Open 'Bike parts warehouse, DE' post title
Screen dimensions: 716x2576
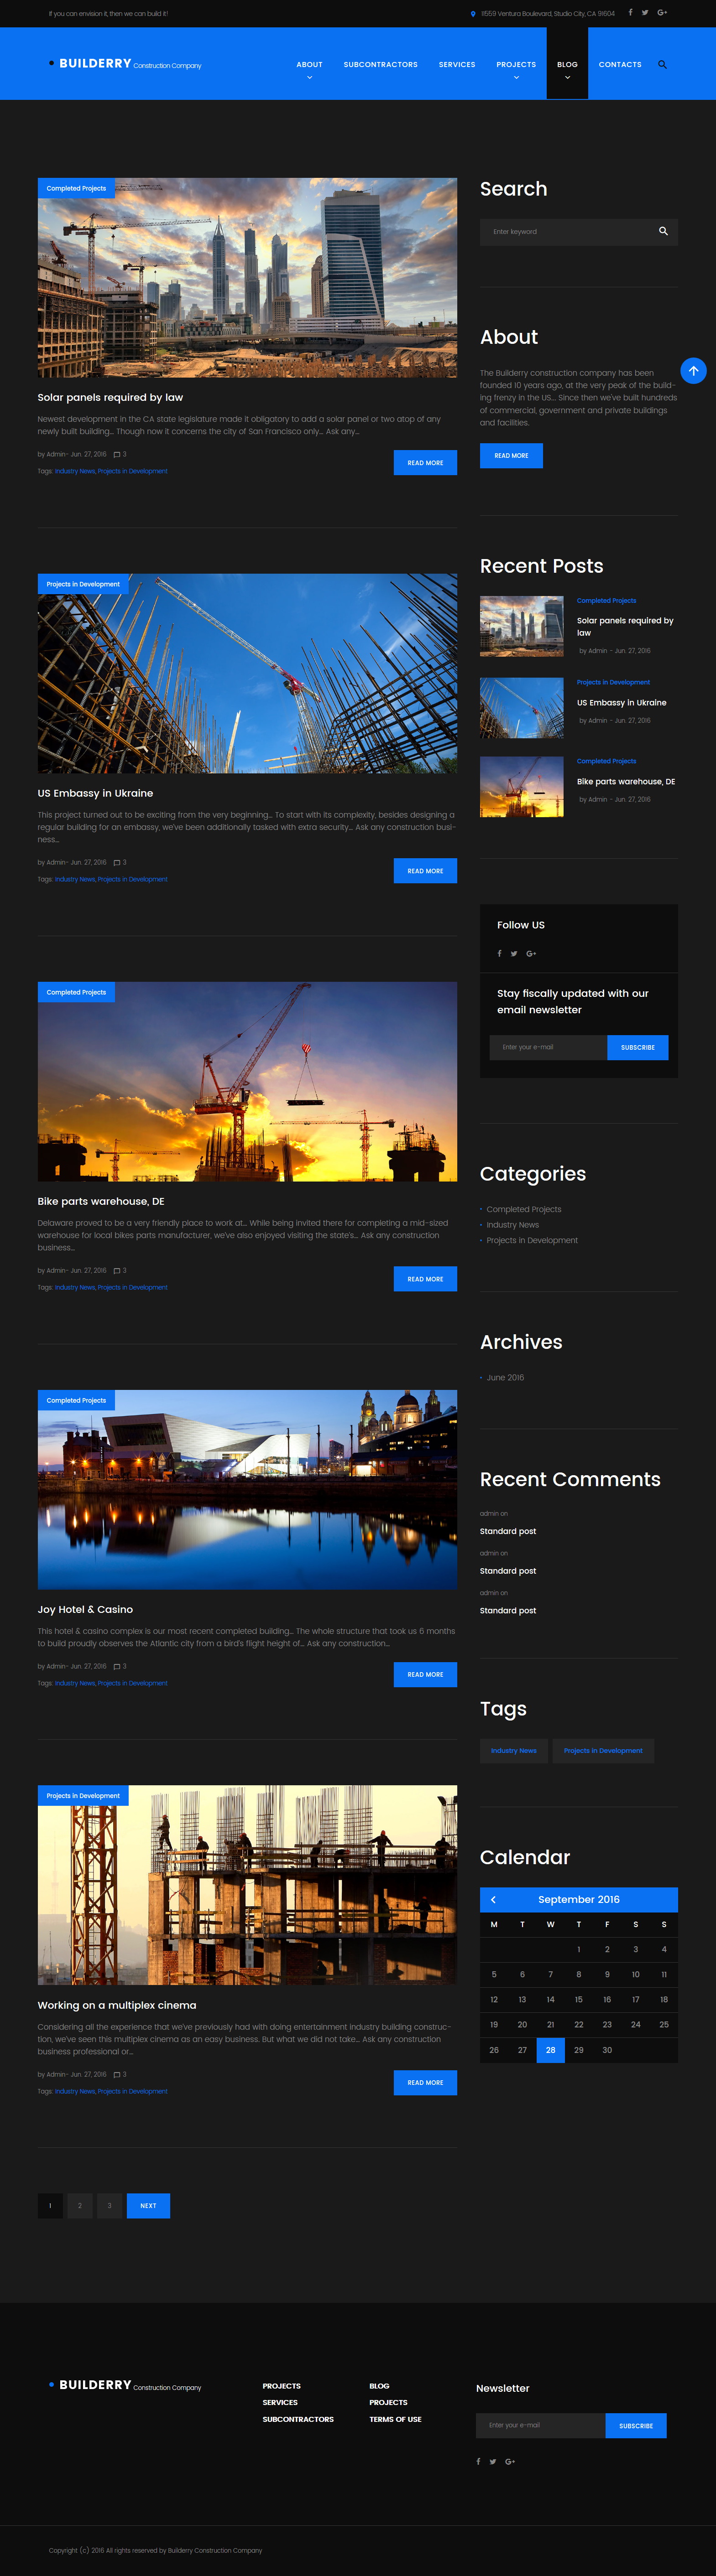[101, 1201]
